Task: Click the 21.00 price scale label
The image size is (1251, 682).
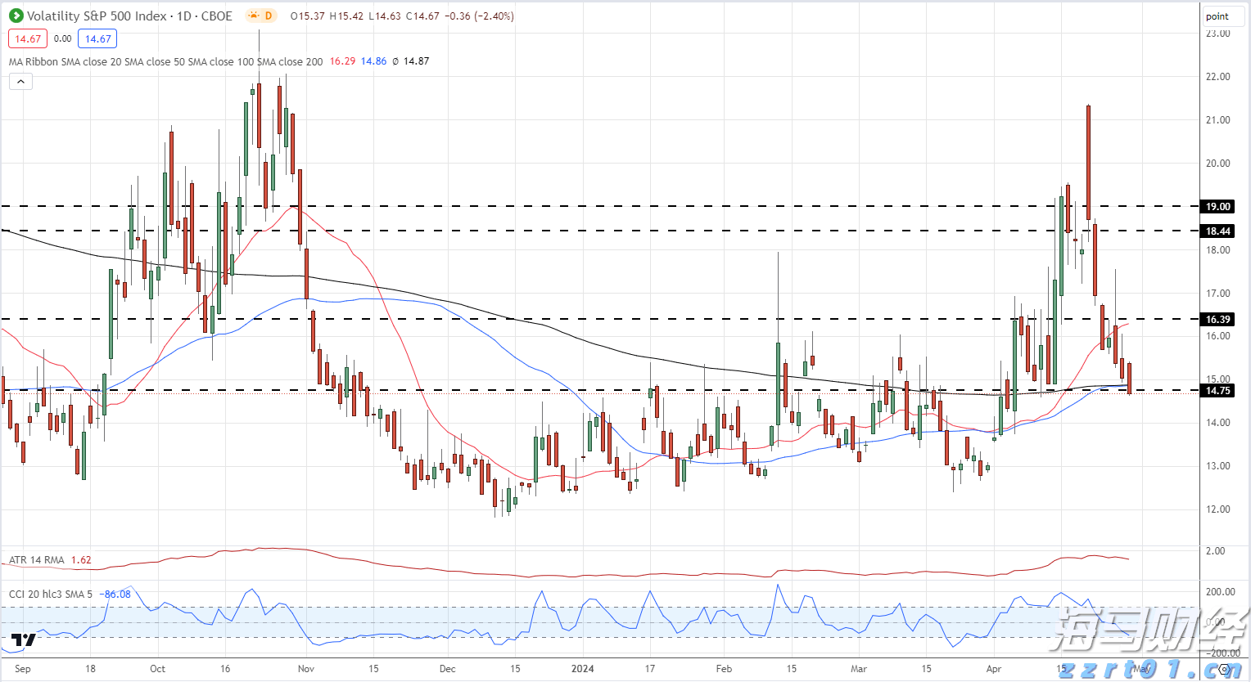Action: pyautogui.click(x=1218, y=120)
